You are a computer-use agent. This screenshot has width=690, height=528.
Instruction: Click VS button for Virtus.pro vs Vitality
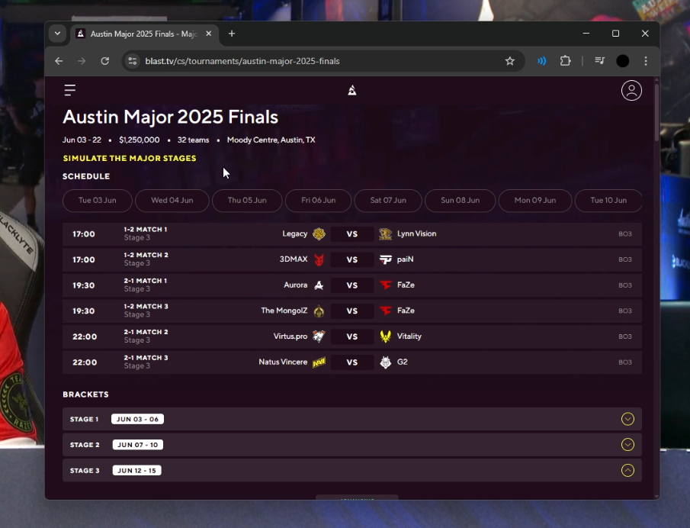coord(352,336)
